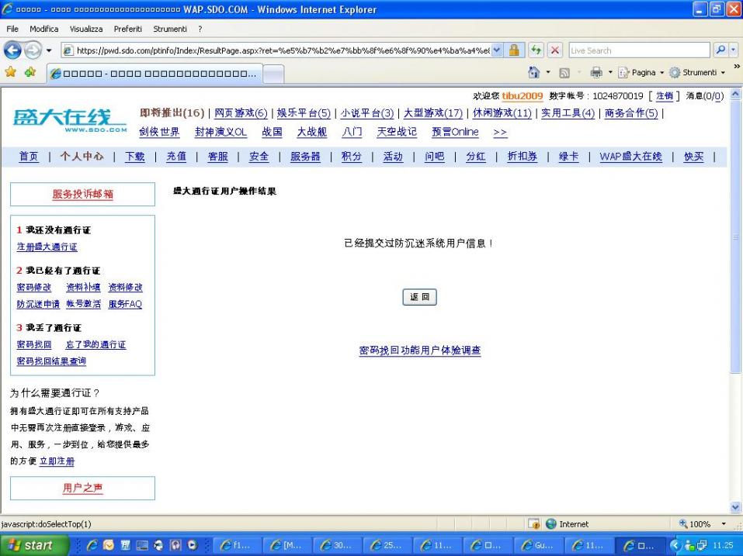743x556 pixels.
Task: Open the ? help menu
Action: (x=200, y=29)
